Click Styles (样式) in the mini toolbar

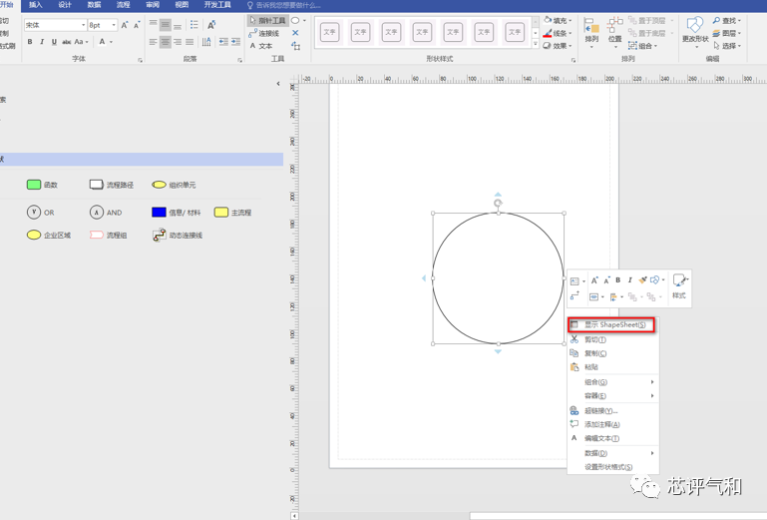tap(679, 286)
